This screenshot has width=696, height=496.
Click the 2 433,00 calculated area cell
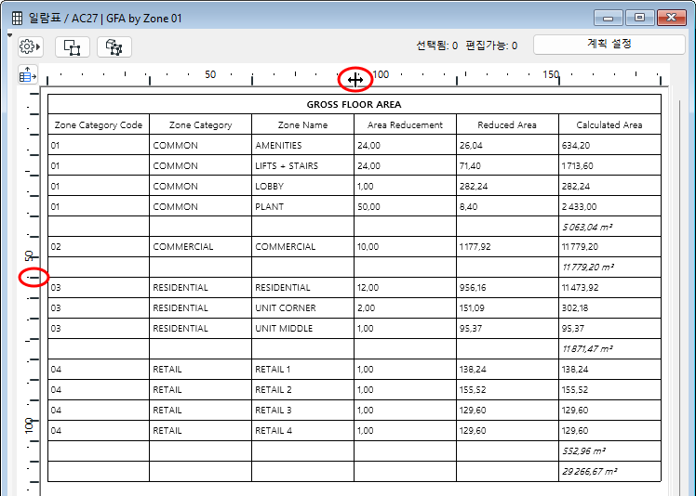click(609, 206)
